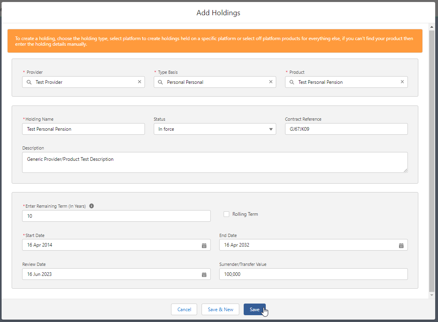Open the Start Date calendar picker
Image resolution: width=438 pixels, height=322 pixels.
tap(204, 245)
